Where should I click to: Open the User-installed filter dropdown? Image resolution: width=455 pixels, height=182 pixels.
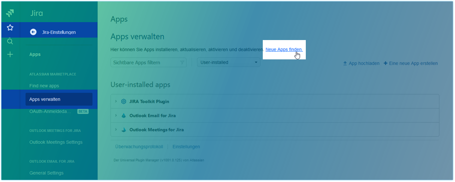coord(229,63)
